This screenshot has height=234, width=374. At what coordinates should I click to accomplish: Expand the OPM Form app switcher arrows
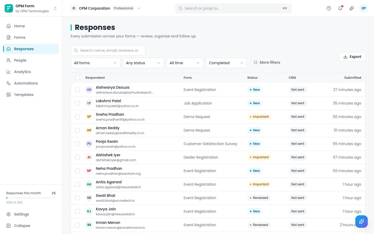pyautogui.click(x=55, y=8)
